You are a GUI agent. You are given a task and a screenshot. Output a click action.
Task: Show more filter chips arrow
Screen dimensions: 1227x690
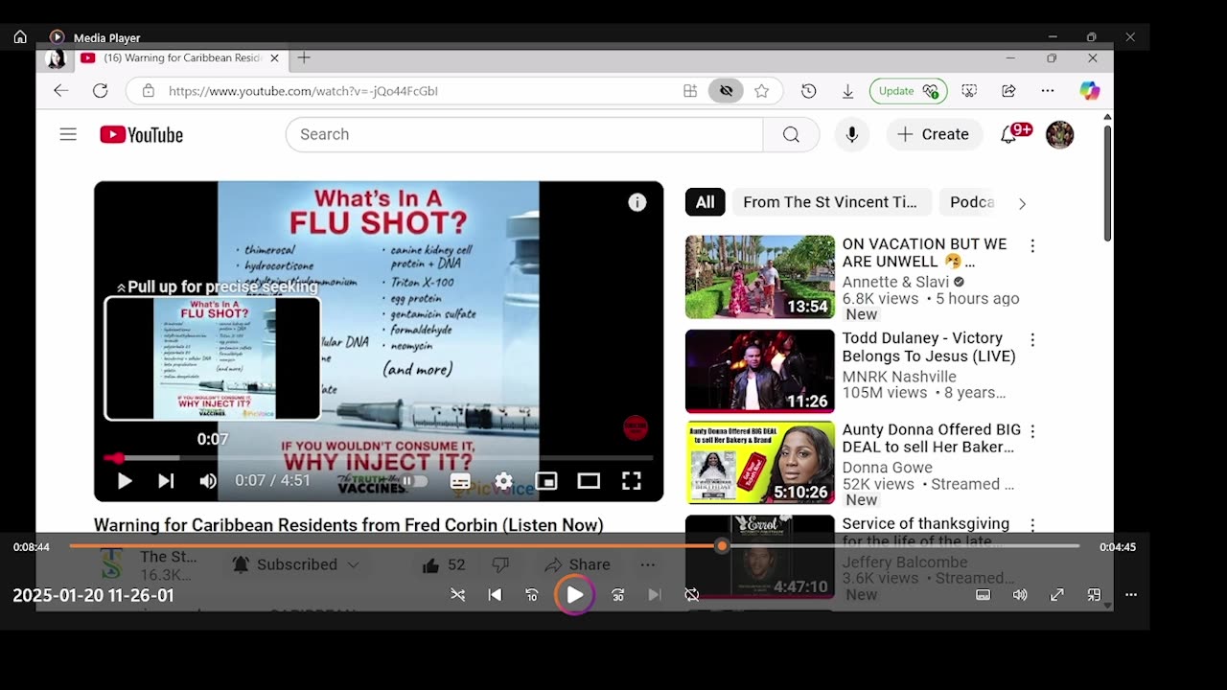[1022, 203]
